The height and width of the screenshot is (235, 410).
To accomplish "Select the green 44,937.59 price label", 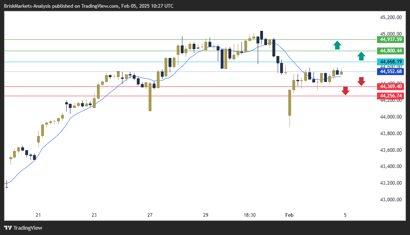I will 390,39.
